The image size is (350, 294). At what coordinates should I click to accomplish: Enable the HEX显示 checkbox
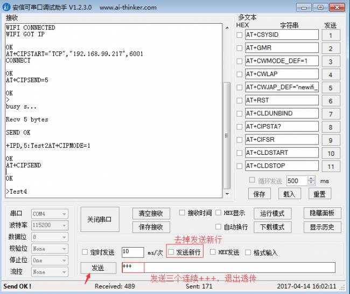[218, 213]
